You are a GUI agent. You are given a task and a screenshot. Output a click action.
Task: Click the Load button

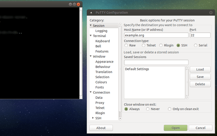point(200,69)
